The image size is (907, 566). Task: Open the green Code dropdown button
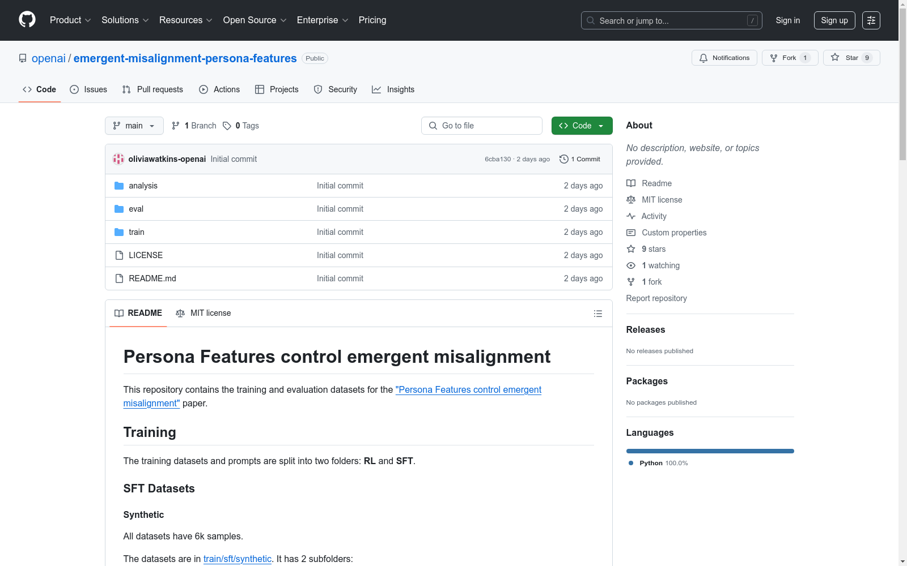pos(582,126)
